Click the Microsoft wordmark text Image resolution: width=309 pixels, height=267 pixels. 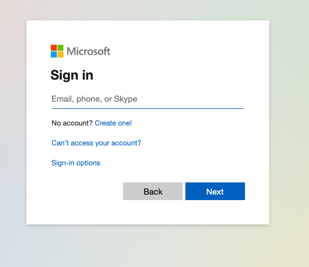click(88, 51)
